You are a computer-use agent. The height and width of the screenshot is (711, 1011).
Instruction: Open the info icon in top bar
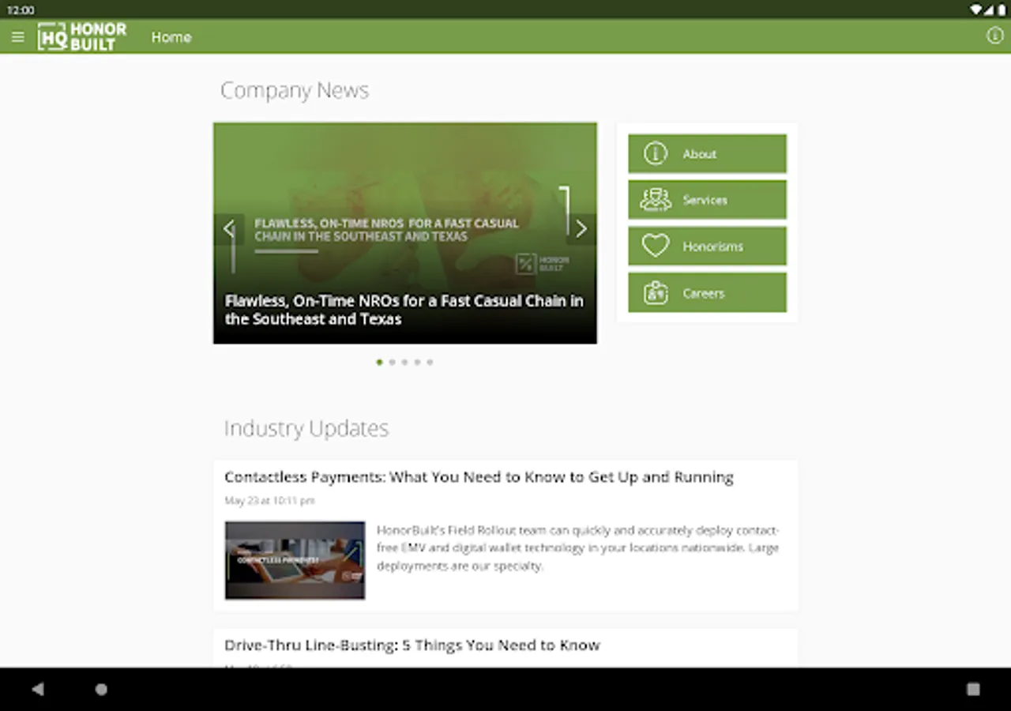click(994, 36)
